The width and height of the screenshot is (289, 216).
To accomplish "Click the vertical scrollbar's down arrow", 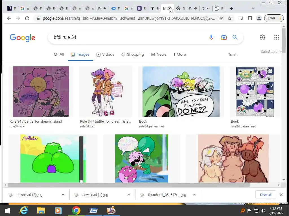I will point(284,180).
